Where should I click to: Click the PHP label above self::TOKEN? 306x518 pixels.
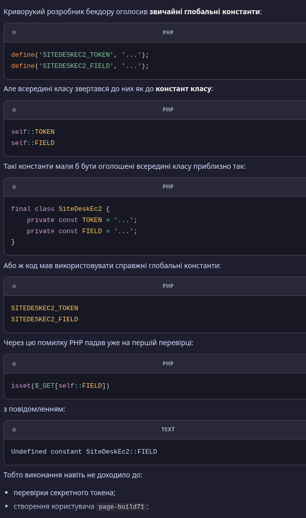pyautogui.click(x=168, y=109)
